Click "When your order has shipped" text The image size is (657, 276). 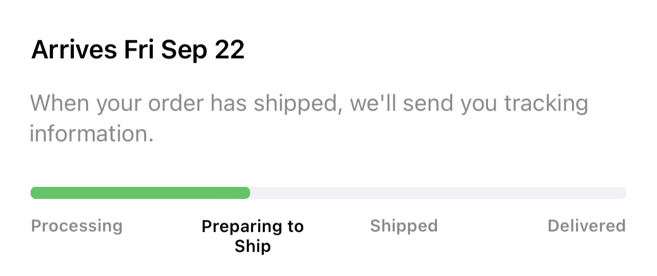pyautogui.click(x=182, y=104)
